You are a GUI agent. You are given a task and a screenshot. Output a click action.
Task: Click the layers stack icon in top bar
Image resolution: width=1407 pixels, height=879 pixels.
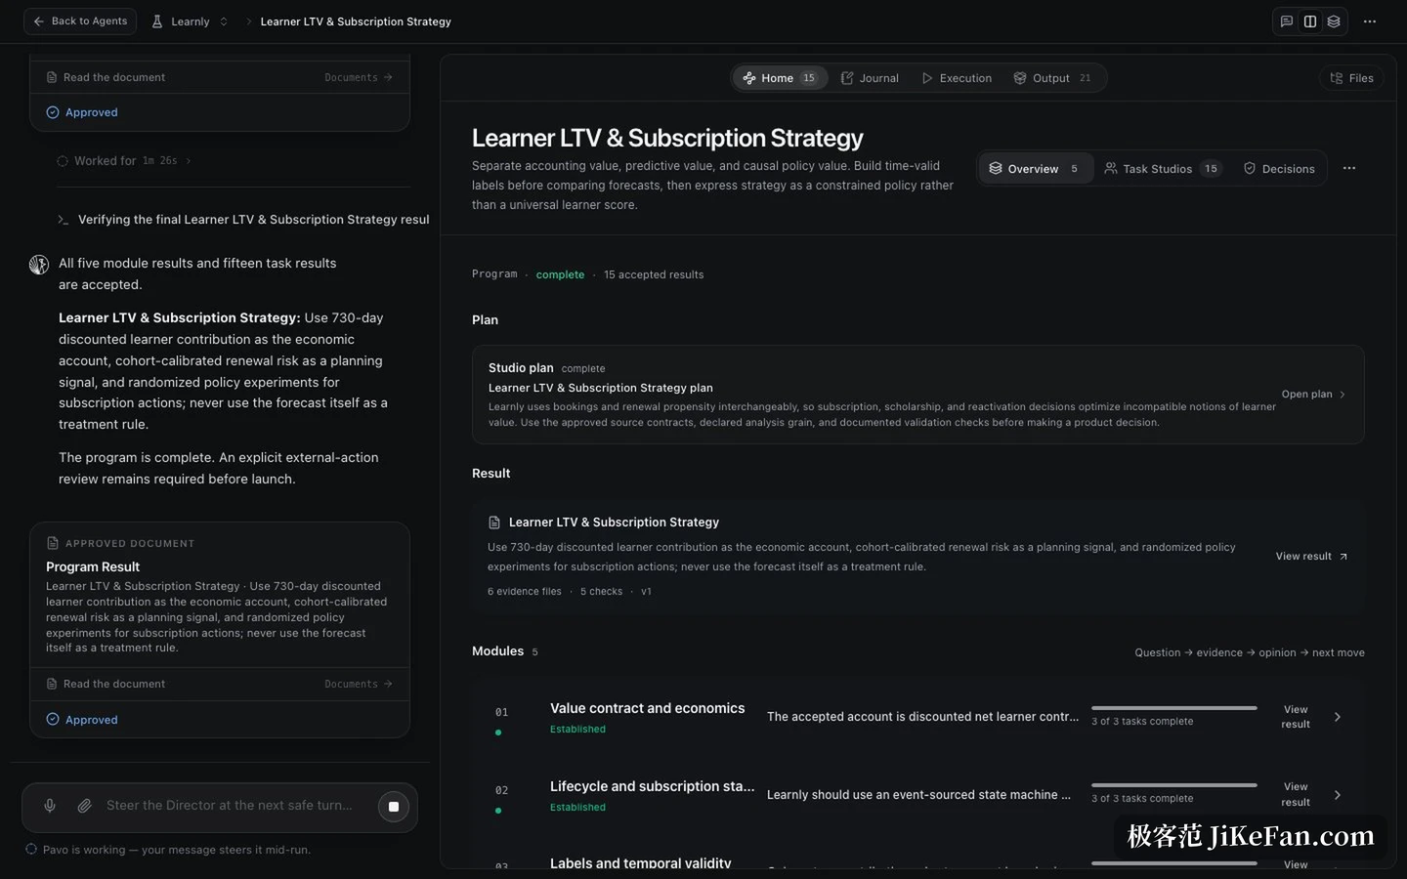pyautogui.click(x=1334, y=21)
